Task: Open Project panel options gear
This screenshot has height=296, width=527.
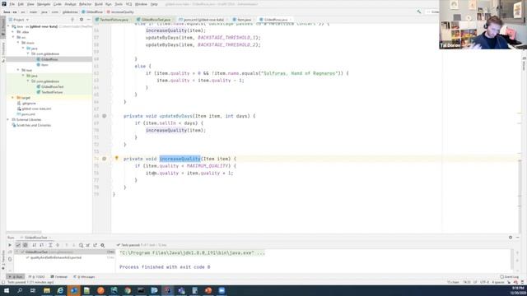Action: 82,20
